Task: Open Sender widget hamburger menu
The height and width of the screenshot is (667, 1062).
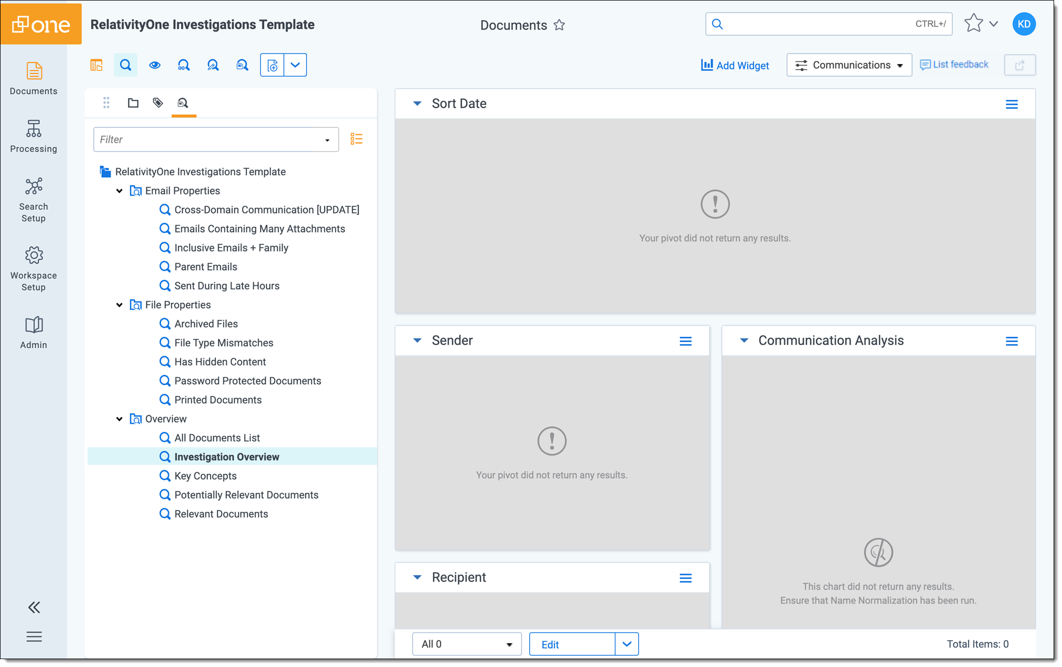Action: 686,341
